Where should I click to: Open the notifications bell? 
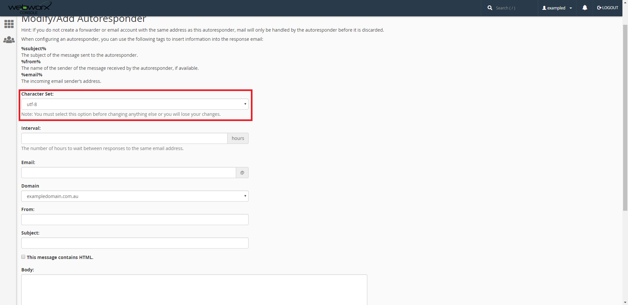pos(584,8)
